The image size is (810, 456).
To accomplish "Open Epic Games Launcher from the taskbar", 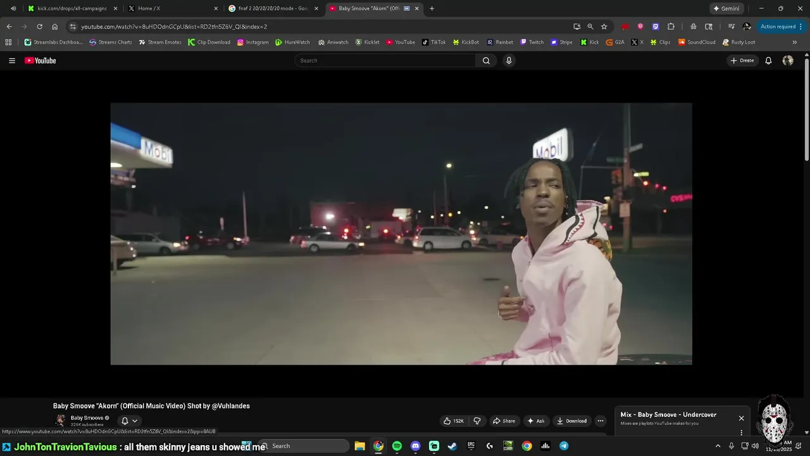I will click(x=471, y=446).
